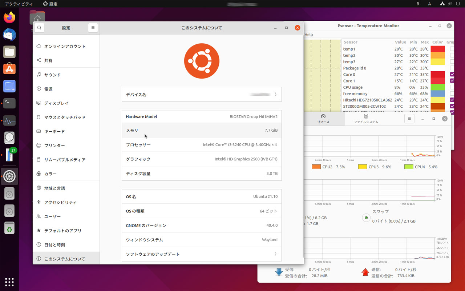Open the Disks utility dock icon
Image resolution: width=465 pixels, height=291 pixels.
pyautogui.click(x=9, y=138)
